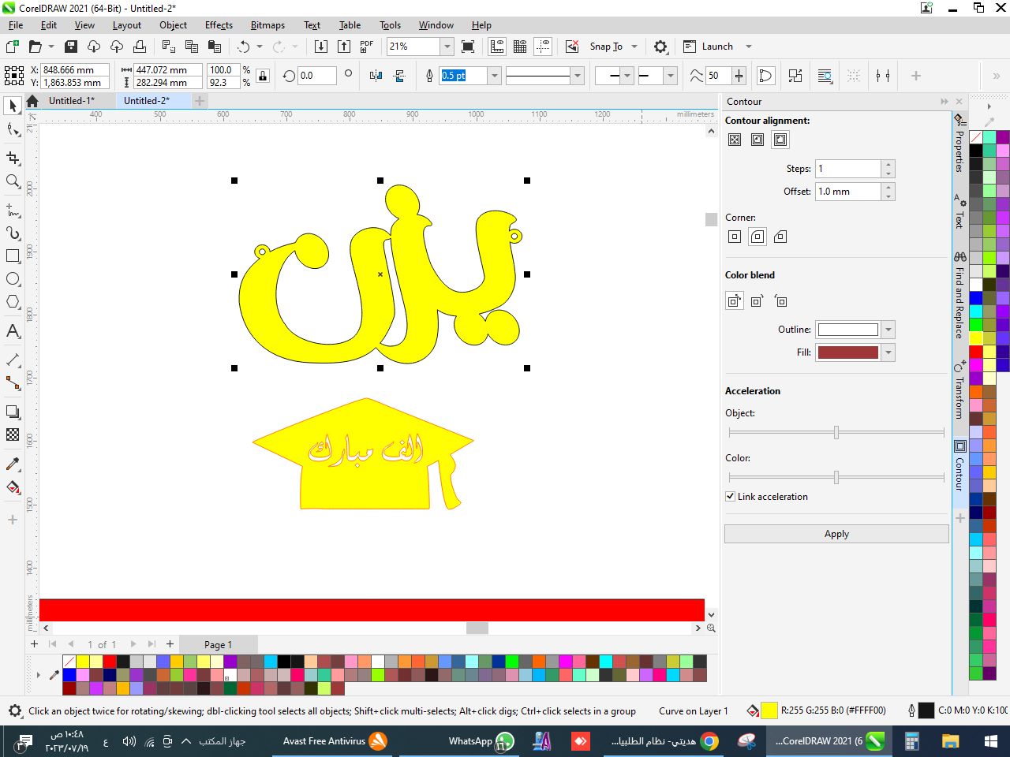Open the Effects menu
Screen dimensions: 1010x757
219,25
